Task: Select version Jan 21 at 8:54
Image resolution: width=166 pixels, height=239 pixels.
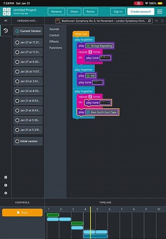Action: tap(28, 101)
